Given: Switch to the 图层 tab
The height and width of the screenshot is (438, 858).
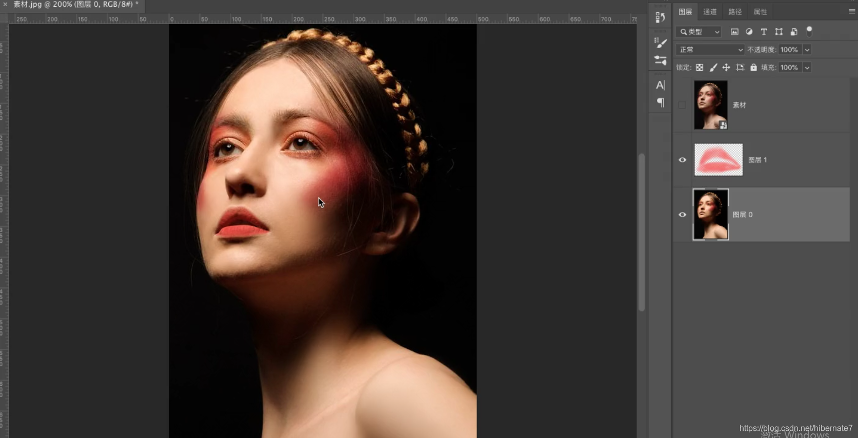Looking at the screenshot, I should [x=685, y=12].
